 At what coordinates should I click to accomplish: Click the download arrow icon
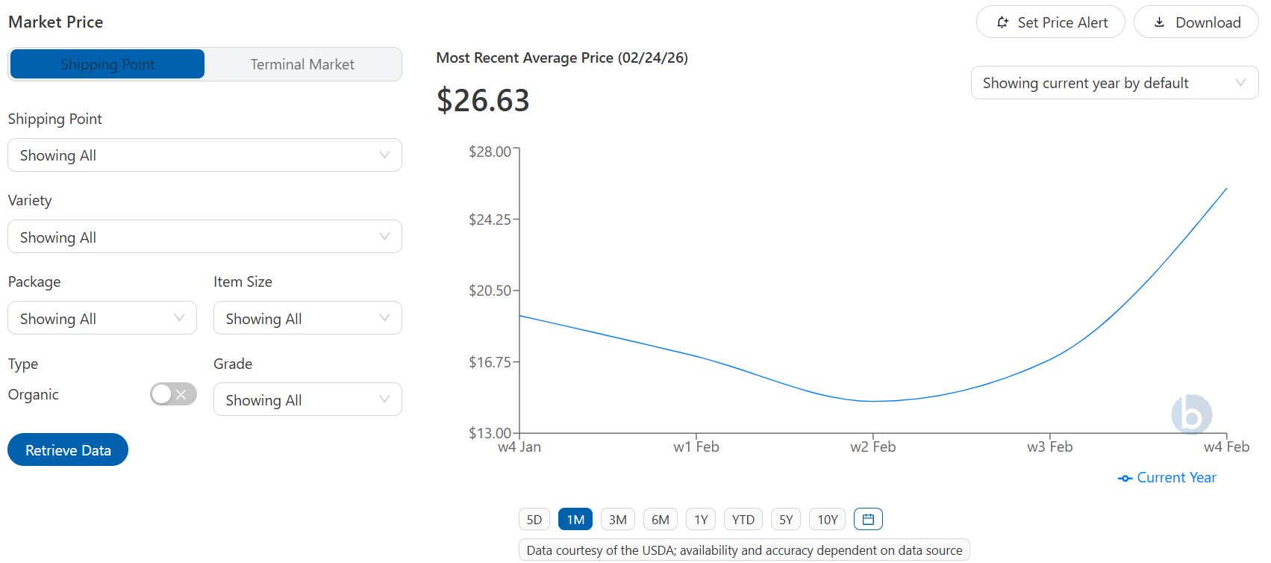tap(1159, 22)
